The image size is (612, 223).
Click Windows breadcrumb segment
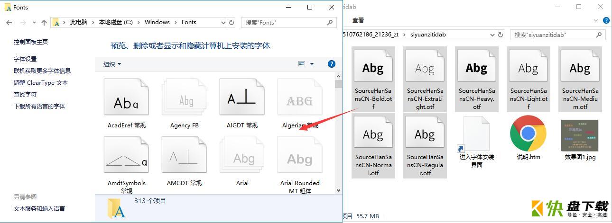point(157,22)
